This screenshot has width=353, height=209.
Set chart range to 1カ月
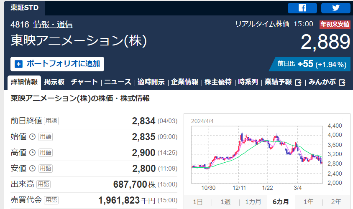(x=253, y=202)
